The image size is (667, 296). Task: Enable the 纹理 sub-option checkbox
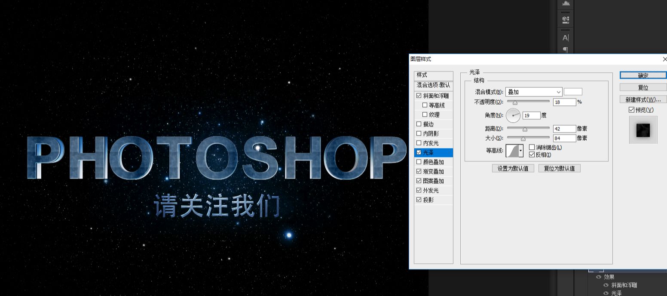coord(425,115)
